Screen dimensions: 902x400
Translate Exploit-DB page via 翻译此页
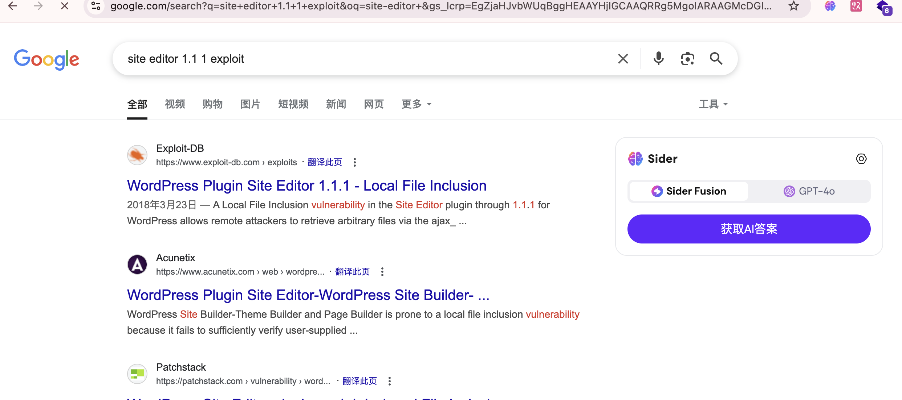pyautogui.click(x=325, y=162)
